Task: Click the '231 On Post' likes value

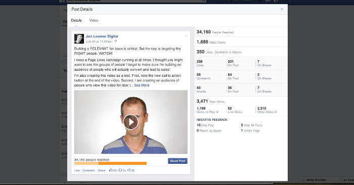Action: [x=233, y=63]
